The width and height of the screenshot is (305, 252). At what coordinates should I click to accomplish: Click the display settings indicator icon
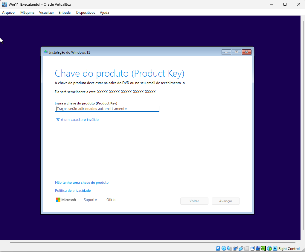252,248
